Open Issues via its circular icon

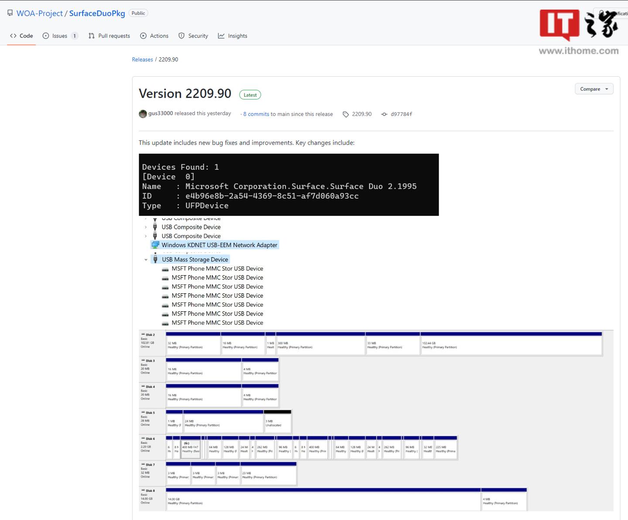[x=45, y=35]
